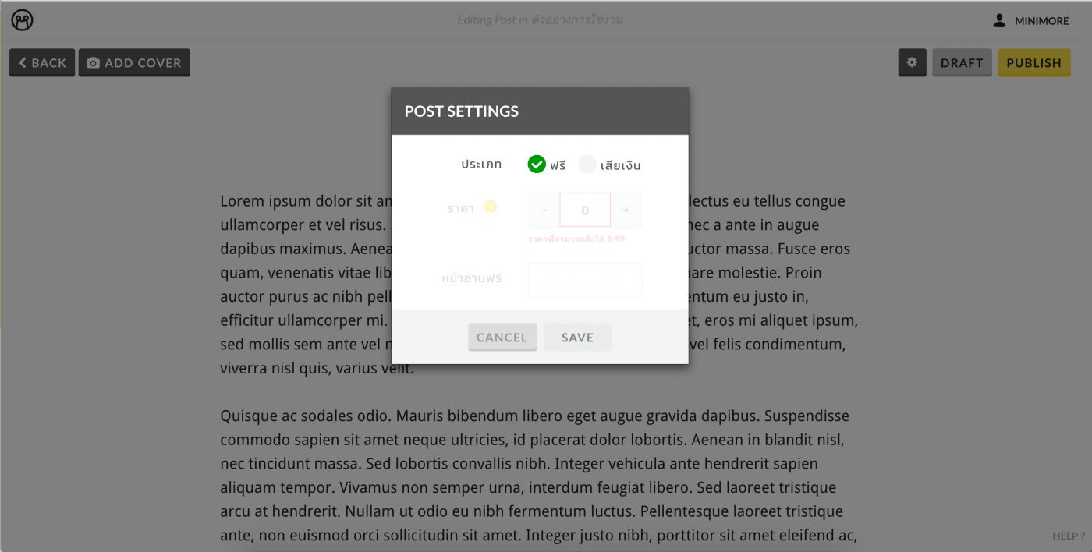Click the หน้าอ่านฟรี free pages field

click(585, 279)
